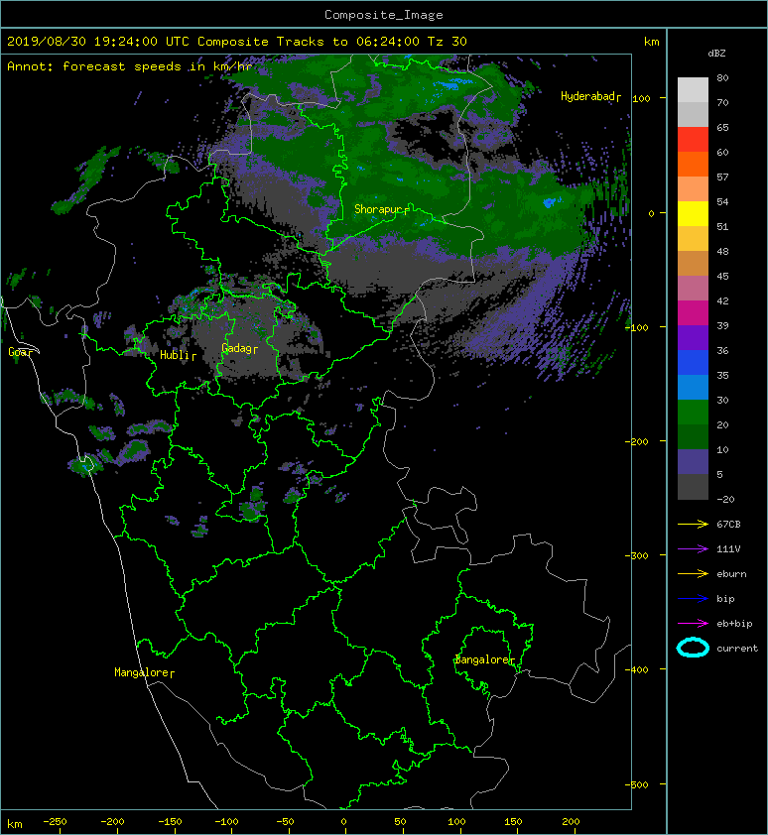Viewport: 768px width, 835px height.
Task: Click the eburn legend label
Action: (x=731, y=574)
